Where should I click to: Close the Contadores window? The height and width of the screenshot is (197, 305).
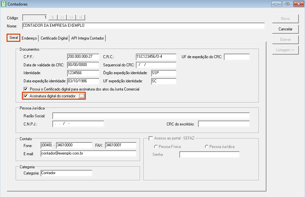pos(298,4)
